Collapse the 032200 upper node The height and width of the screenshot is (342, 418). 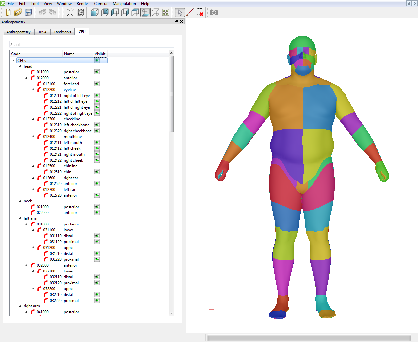pos(33,289)
